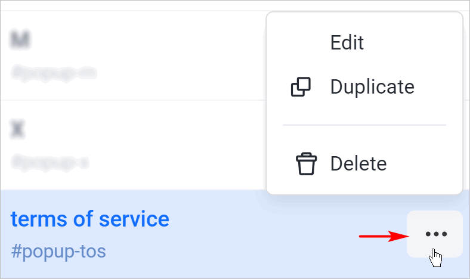
Task: Click the divider line above Delete
Action: tap(364, 125)
